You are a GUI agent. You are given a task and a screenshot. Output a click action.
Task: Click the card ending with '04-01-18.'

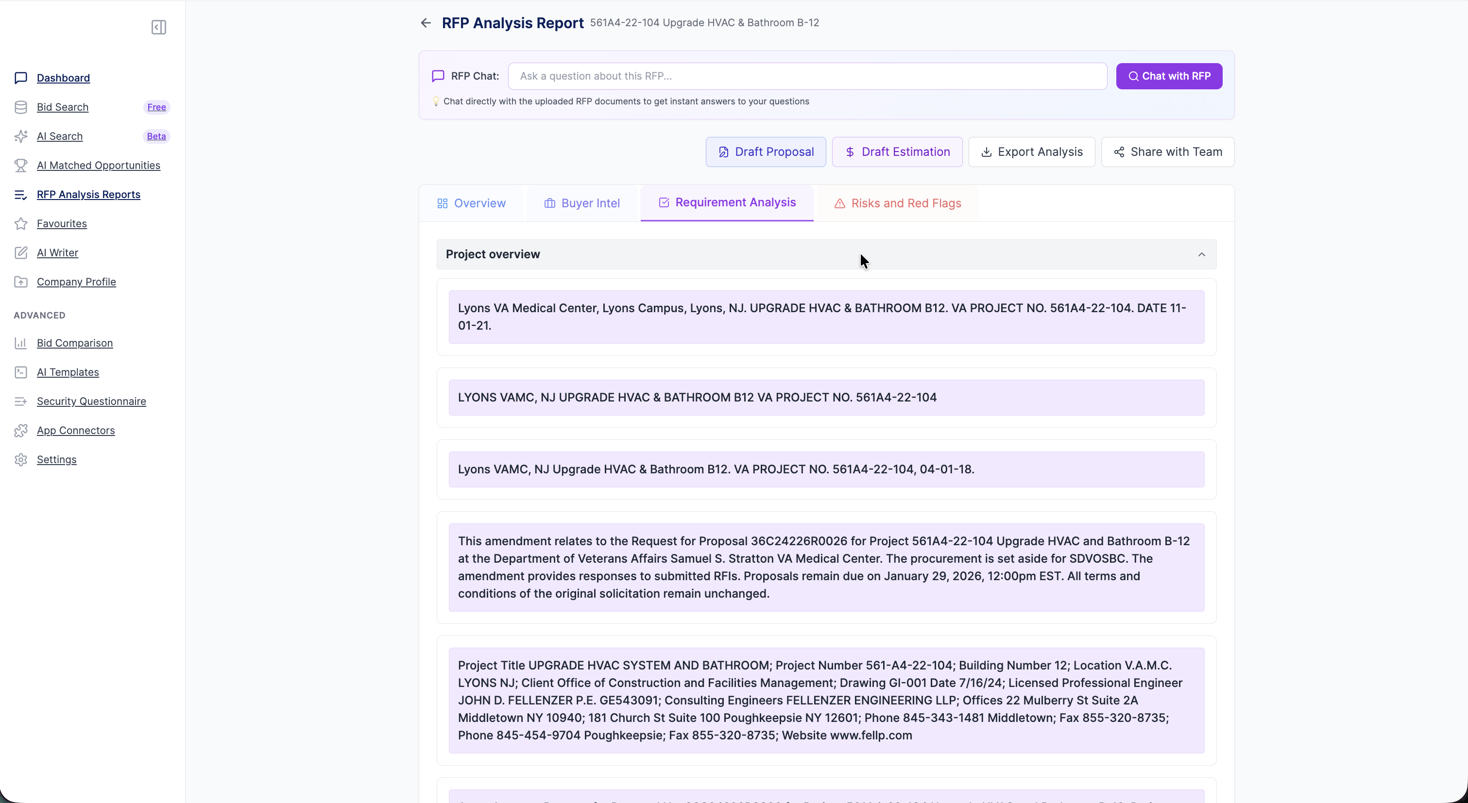tap(826, 469)
